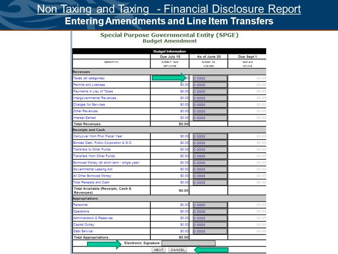The width and height of the screenshot is (338, 254).
Task: Click the NEXT button
Action: tap(158, 250)
